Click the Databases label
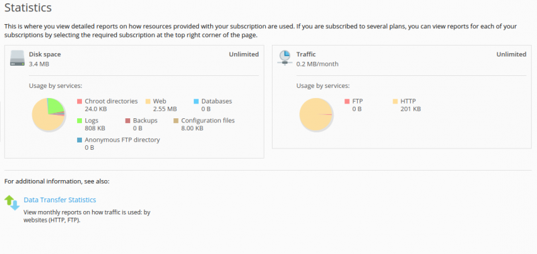 [x=216, y=101]
